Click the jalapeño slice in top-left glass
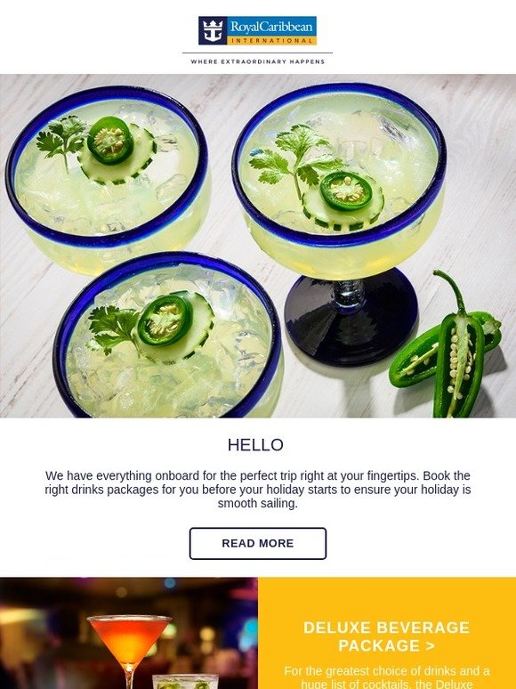Screen dimensions: 516x689 [110, 141]
